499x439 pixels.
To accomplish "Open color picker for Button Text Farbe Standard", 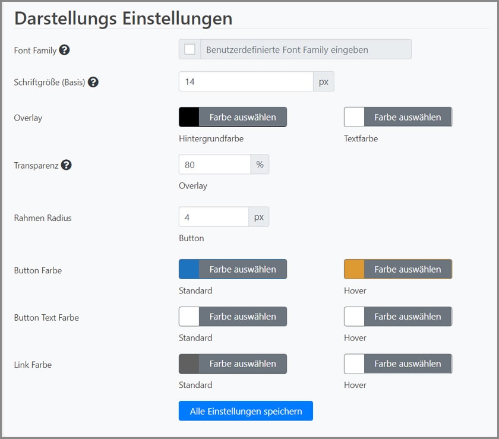I will click(242, 317).
